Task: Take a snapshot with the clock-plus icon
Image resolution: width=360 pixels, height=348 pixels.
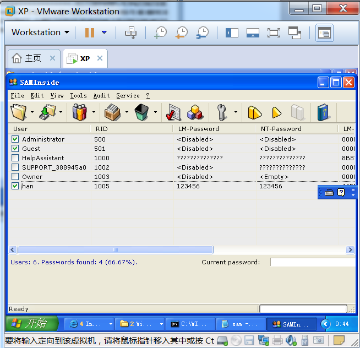Action: tap(161, 32)
